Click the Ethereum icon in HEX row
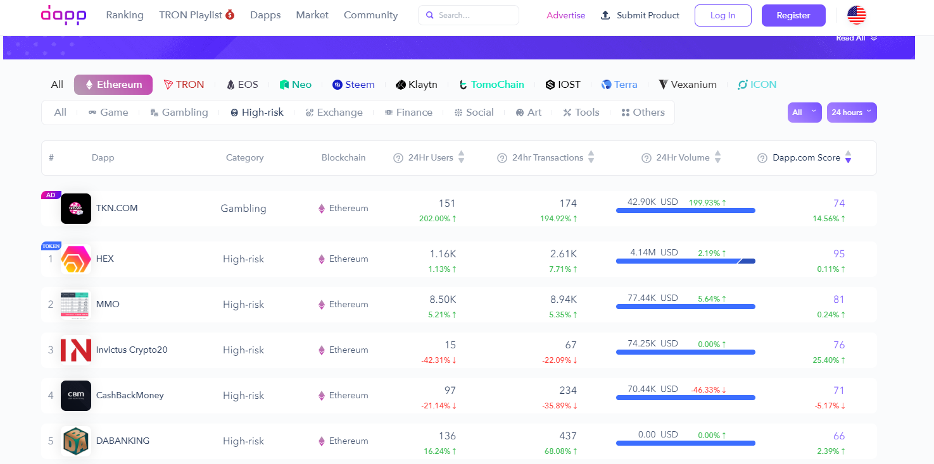934x464 pixels. click(321, 259)
